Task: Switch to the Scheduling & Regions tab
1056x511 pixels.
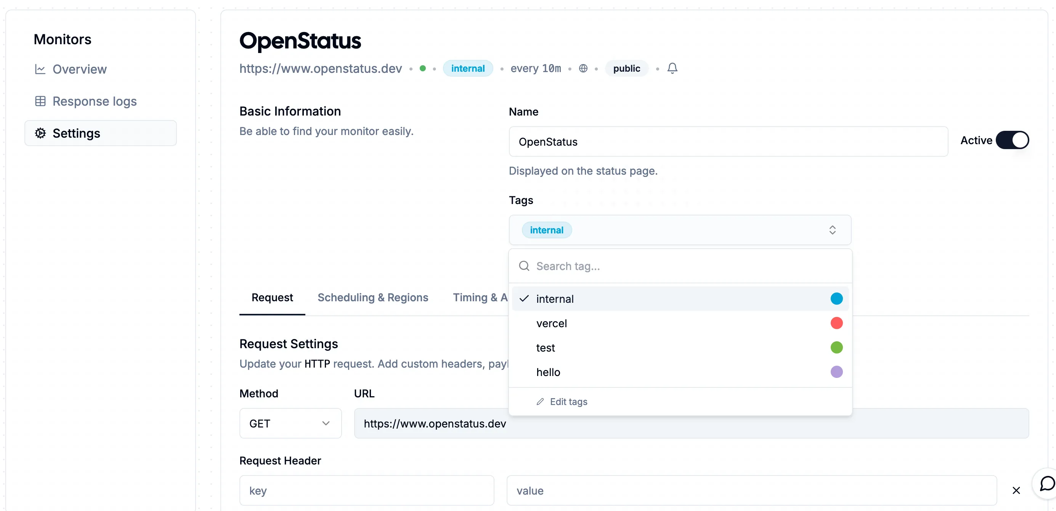Action: [372, 297]
